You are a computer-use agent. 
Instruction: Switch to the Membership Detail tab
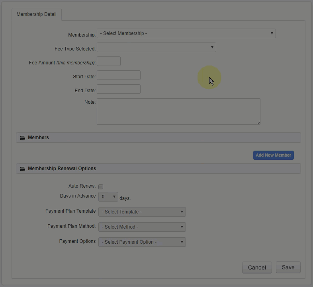tap(37, 14)
